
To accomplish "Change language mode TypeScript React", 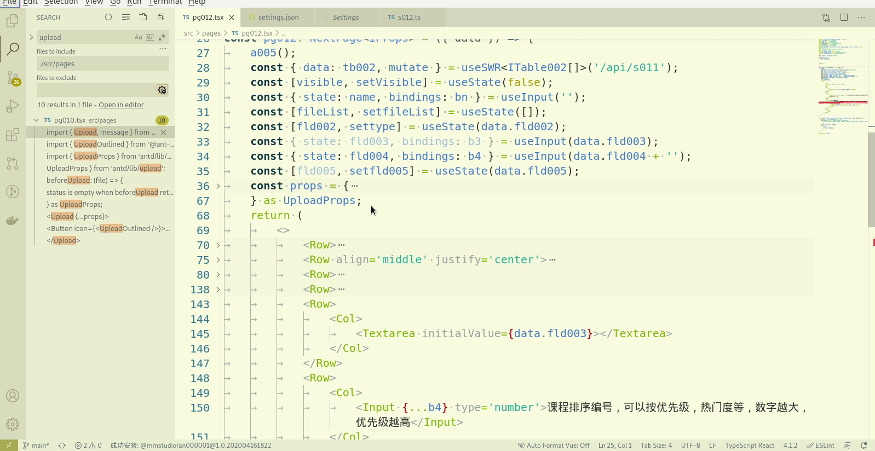I will tap(750, 446).
